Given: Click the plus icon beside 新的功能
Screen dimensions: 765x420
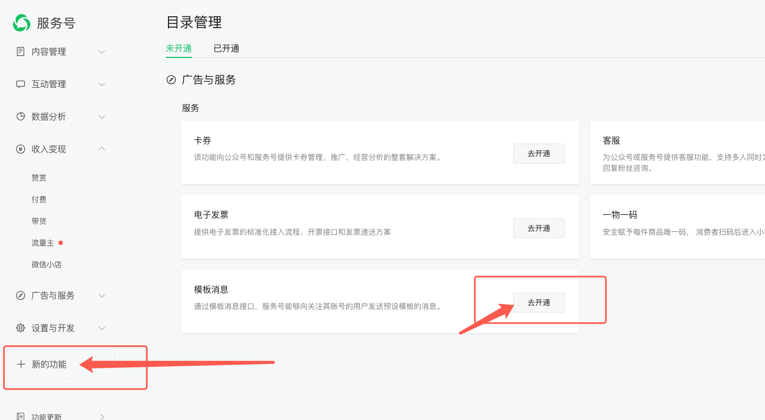Looking at the screenshot, I should [21, 364].
